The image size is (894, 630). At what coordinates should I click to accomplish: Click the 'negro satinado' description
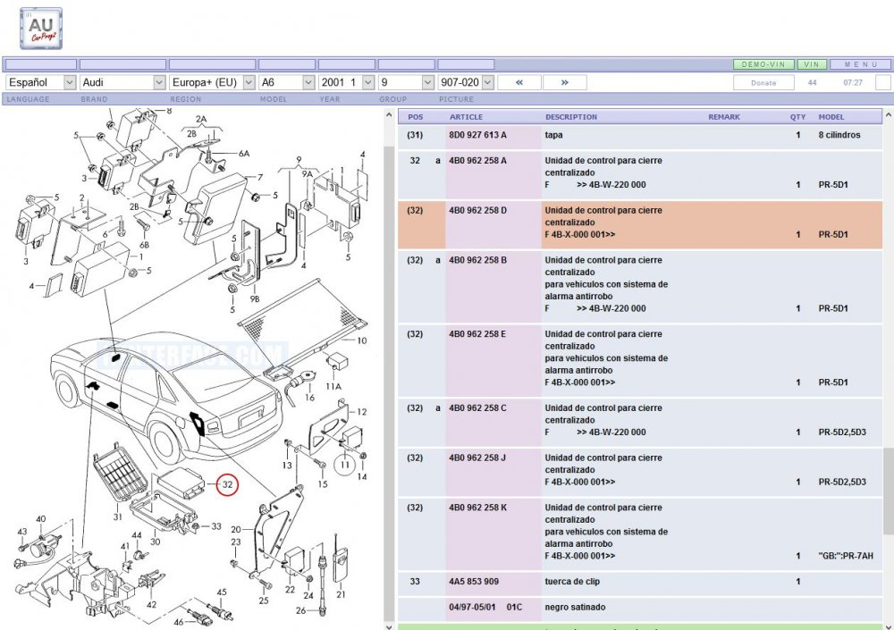pyautogui.click(x=575, y=607)
